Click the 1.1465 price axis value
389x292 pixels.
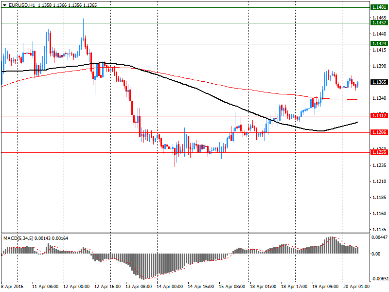click(x=380, y=18)
